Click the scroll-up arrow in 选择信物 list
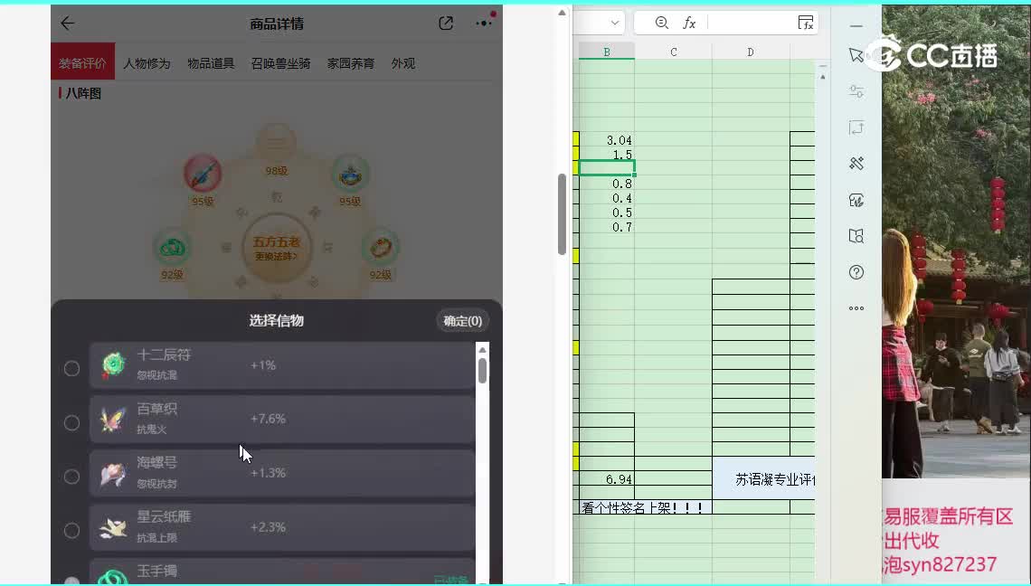The height and width of the screenshot is (586, 1031). coord(483,350)
